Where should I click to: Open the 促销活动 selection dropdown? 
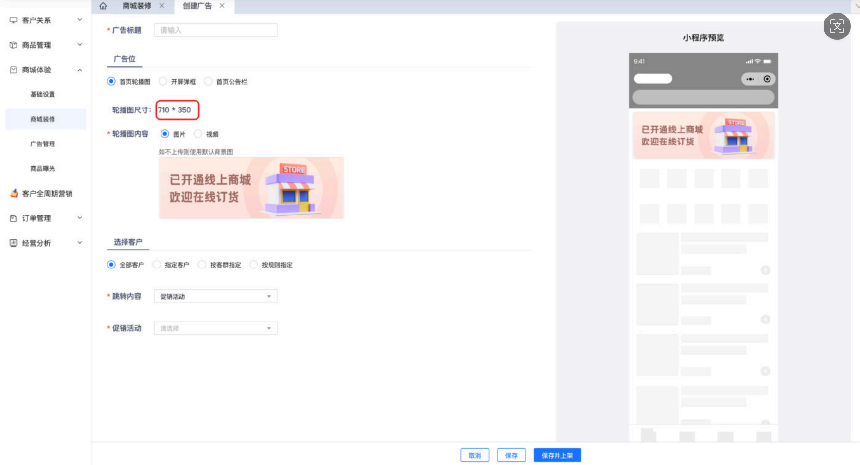click(x=215, y=329)
